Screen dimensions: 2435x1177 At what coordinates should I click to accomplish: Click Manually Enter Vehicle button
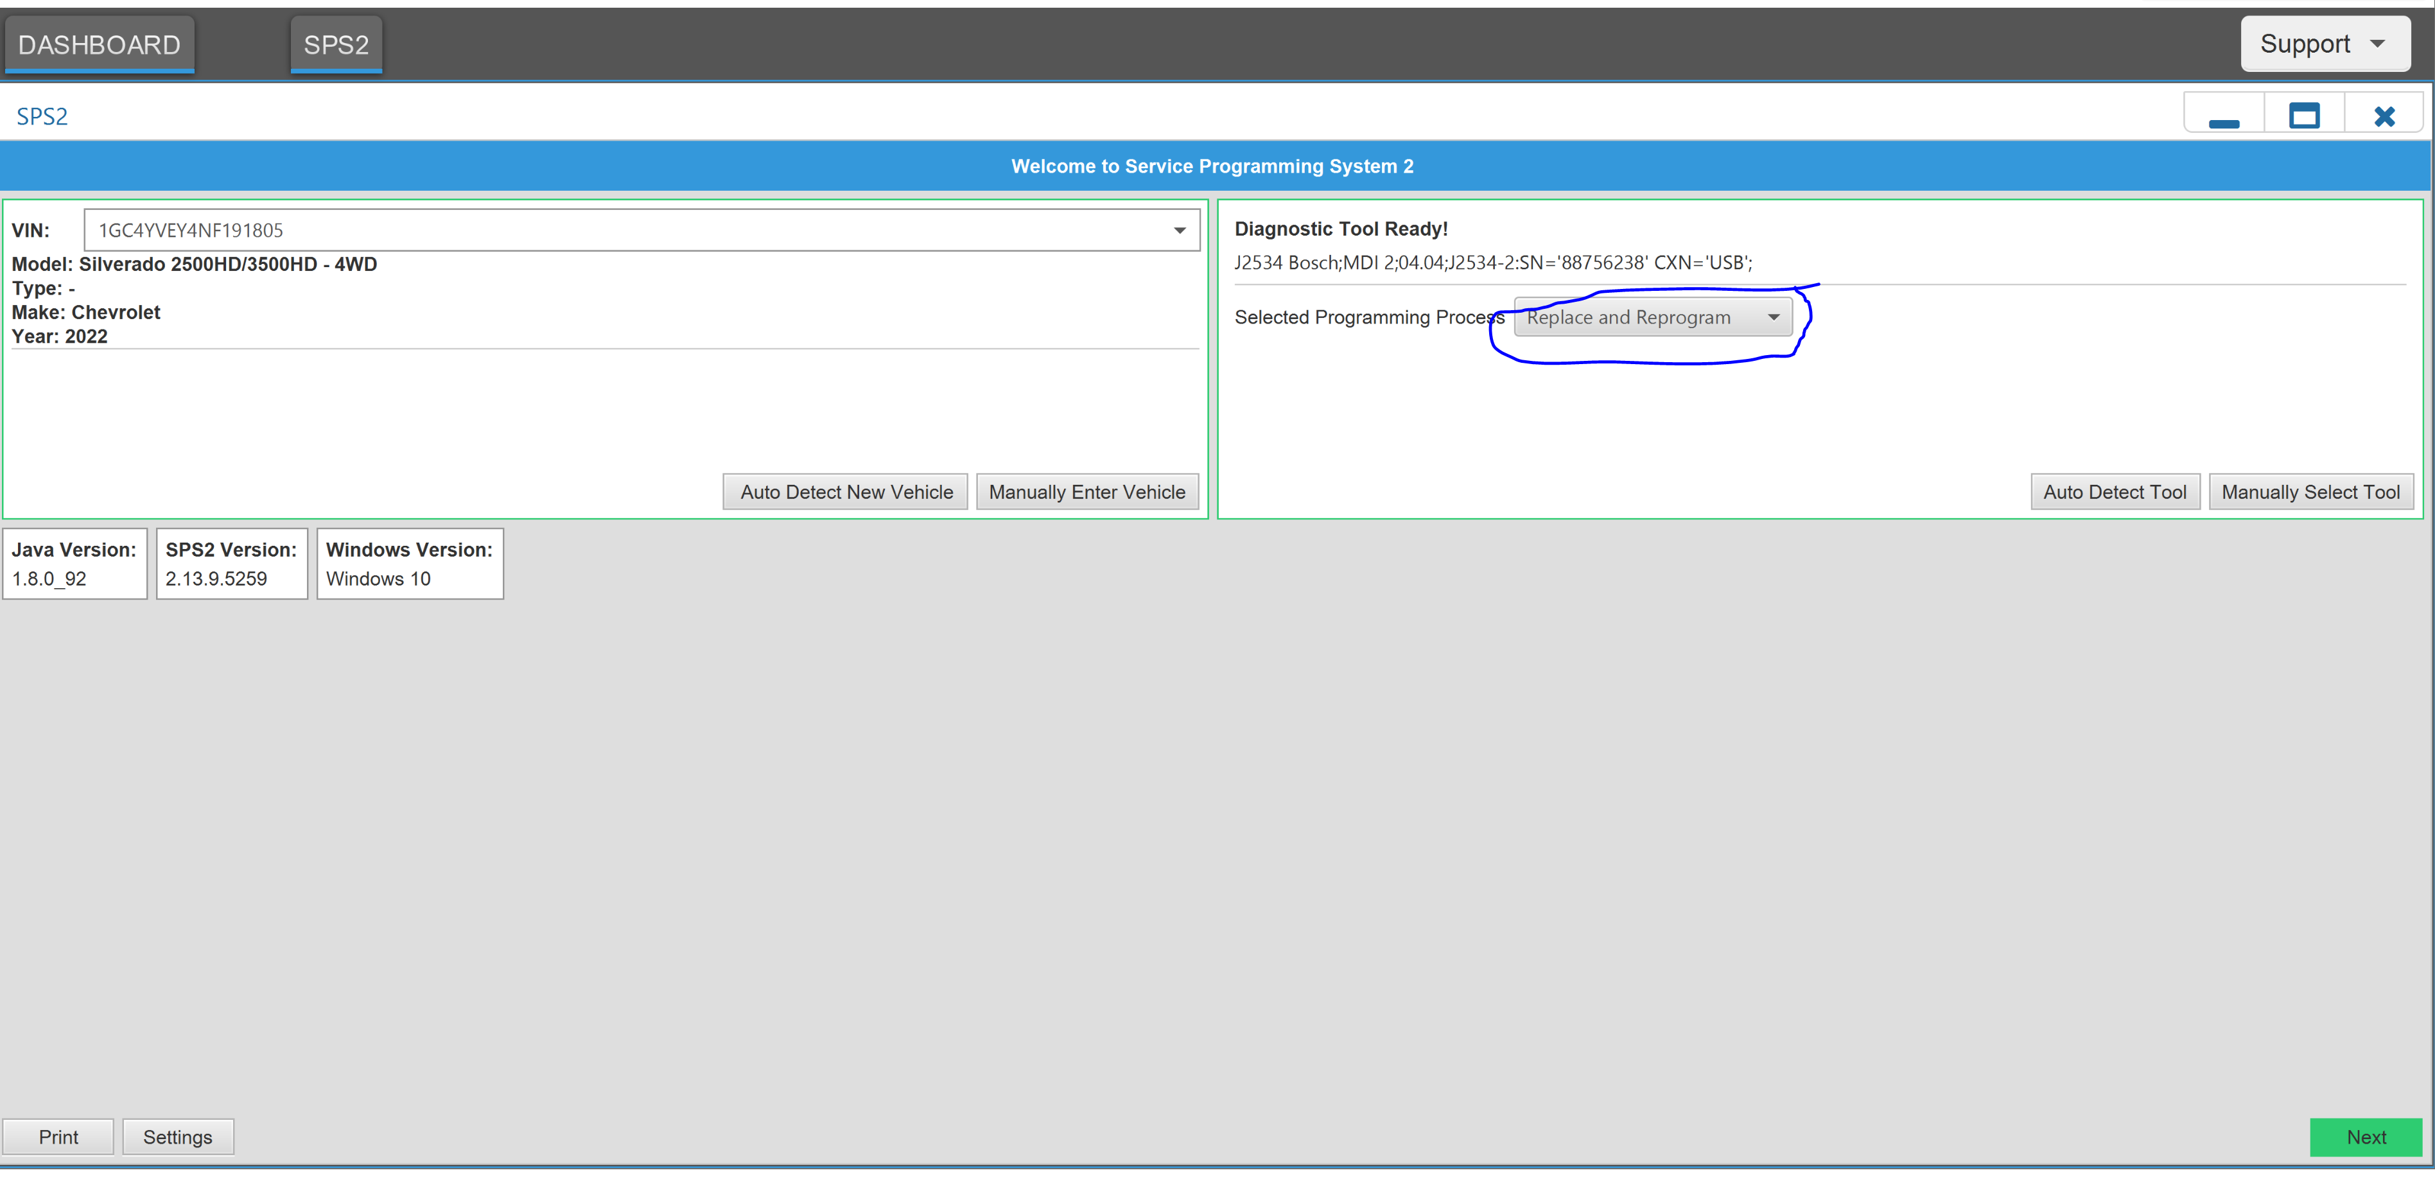pos(1087,493)
